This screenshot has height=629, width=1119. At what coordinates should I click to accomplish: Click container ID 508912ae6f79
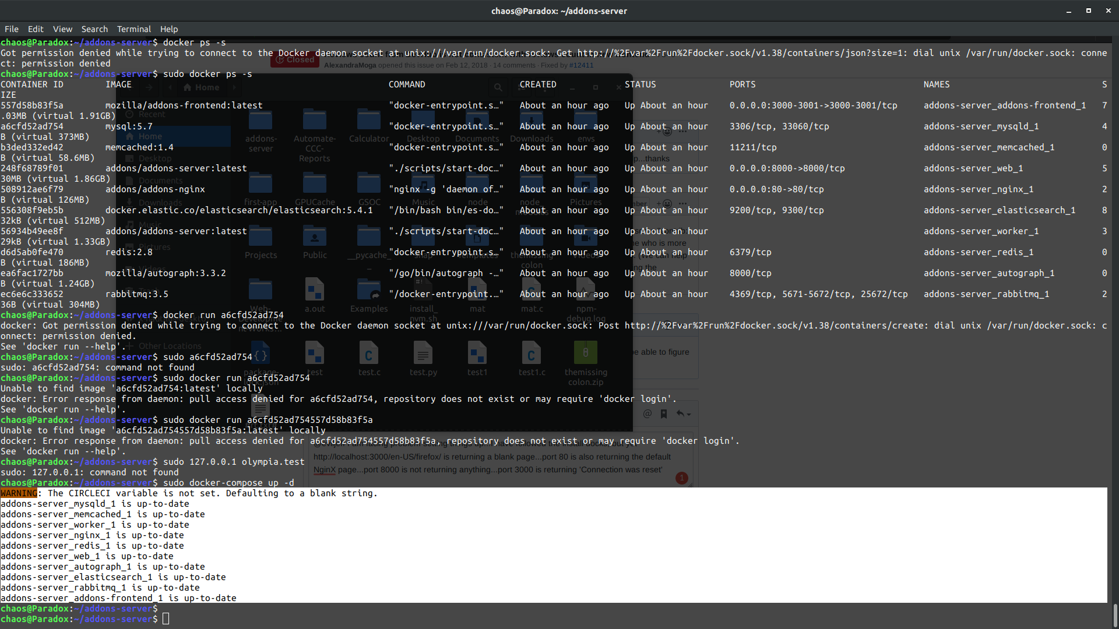pyautogui.click(x=32, y=189)
